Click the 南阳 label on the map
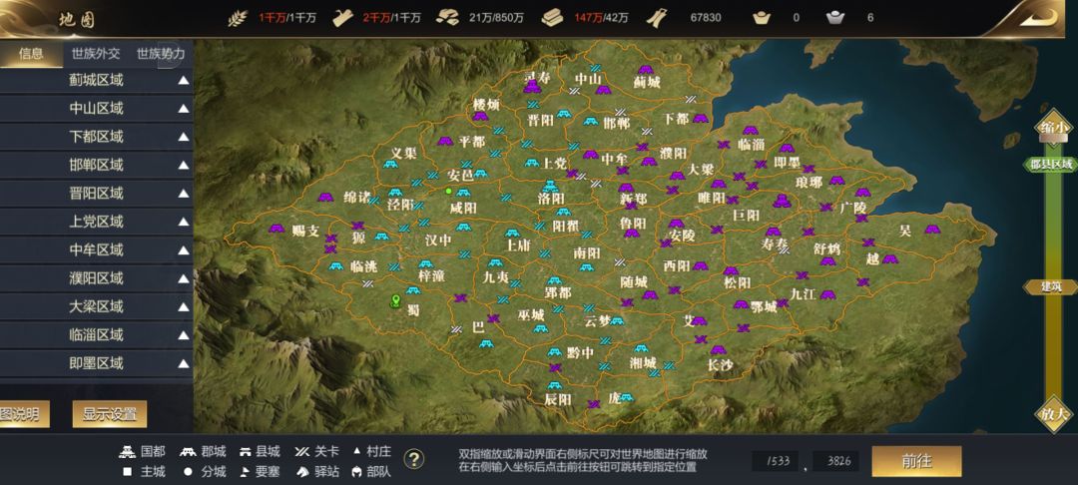 (587, 252)
